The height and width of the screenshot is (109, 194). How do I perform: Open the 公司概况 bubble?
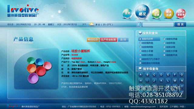(x=142, y=12)
